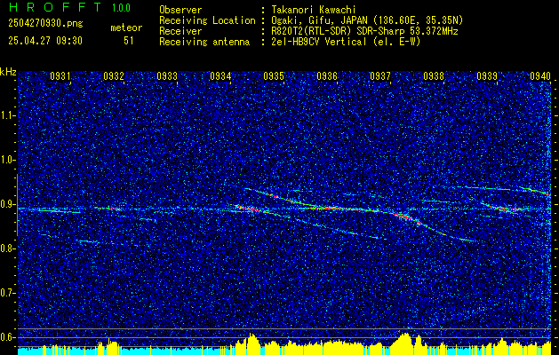
Task: Click receiver R820T2(RTL-SDR) SDR-Sharp 53.372MHz text
Action: (x=364, y=31)
